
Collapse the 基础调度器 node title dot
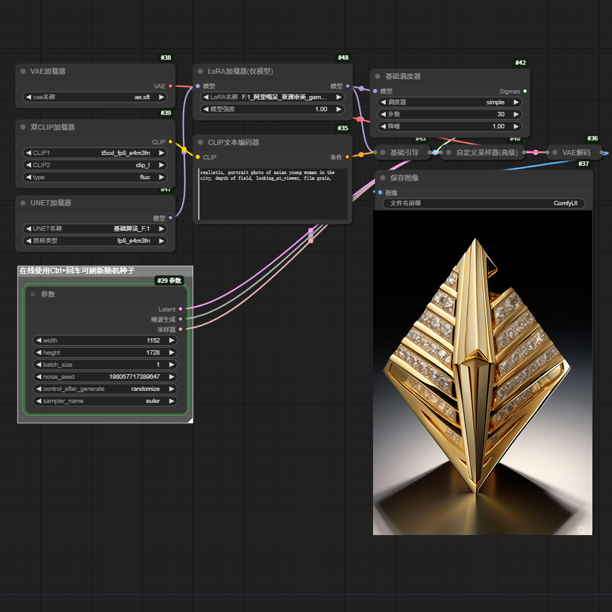(377, 76)
